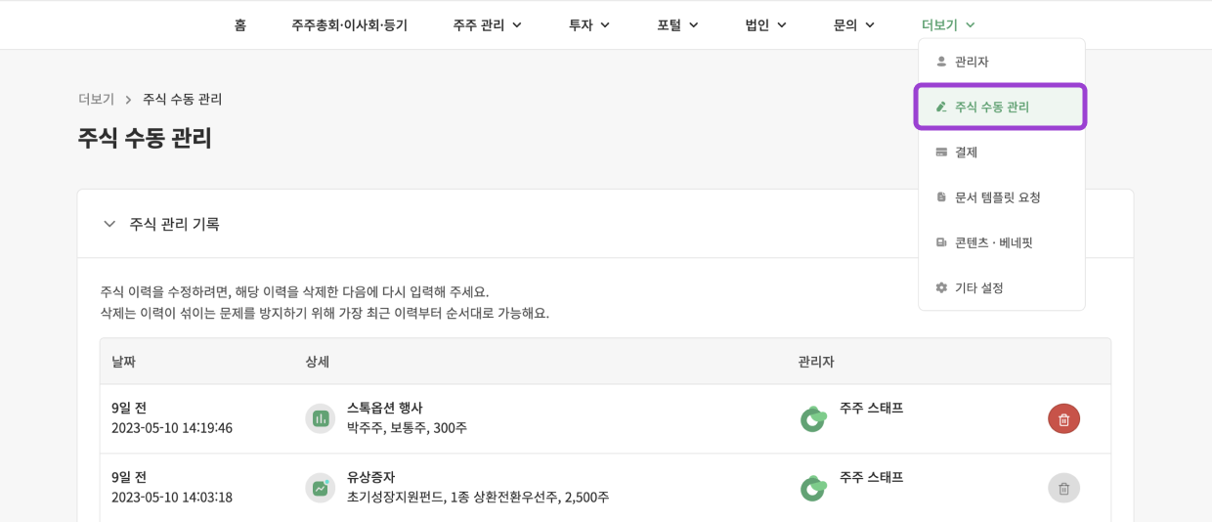This screenshot has width=1212, height=522.
Task: Open 주주총회·이사회·등기 page
Action: click(349, 25)
